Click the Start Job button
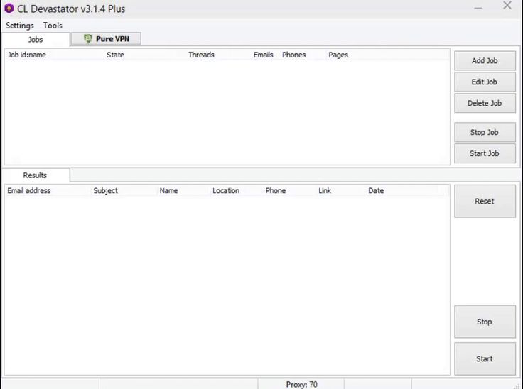This screenshot has width=523, height=389. point(485,153)
